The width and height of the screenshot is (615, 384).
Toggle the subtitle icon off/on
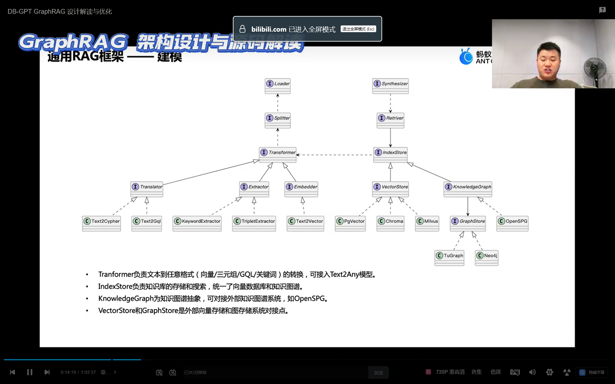point(515,372)
